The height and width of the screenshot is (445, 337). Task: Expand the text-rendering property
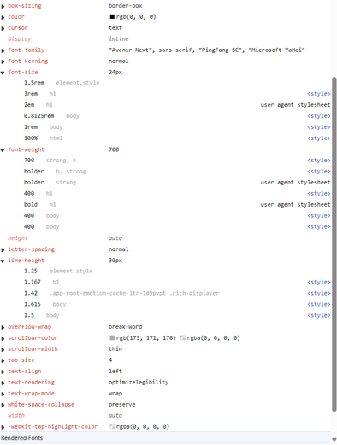[x=3, y=383]
